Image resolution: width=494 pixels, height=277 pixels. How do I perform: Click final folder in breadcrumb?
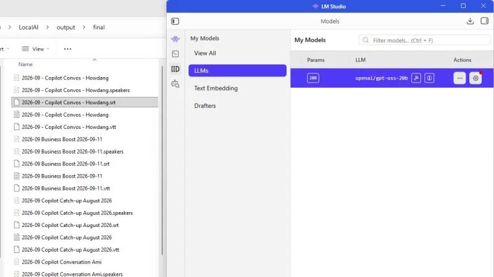click(x=99, y=27)
